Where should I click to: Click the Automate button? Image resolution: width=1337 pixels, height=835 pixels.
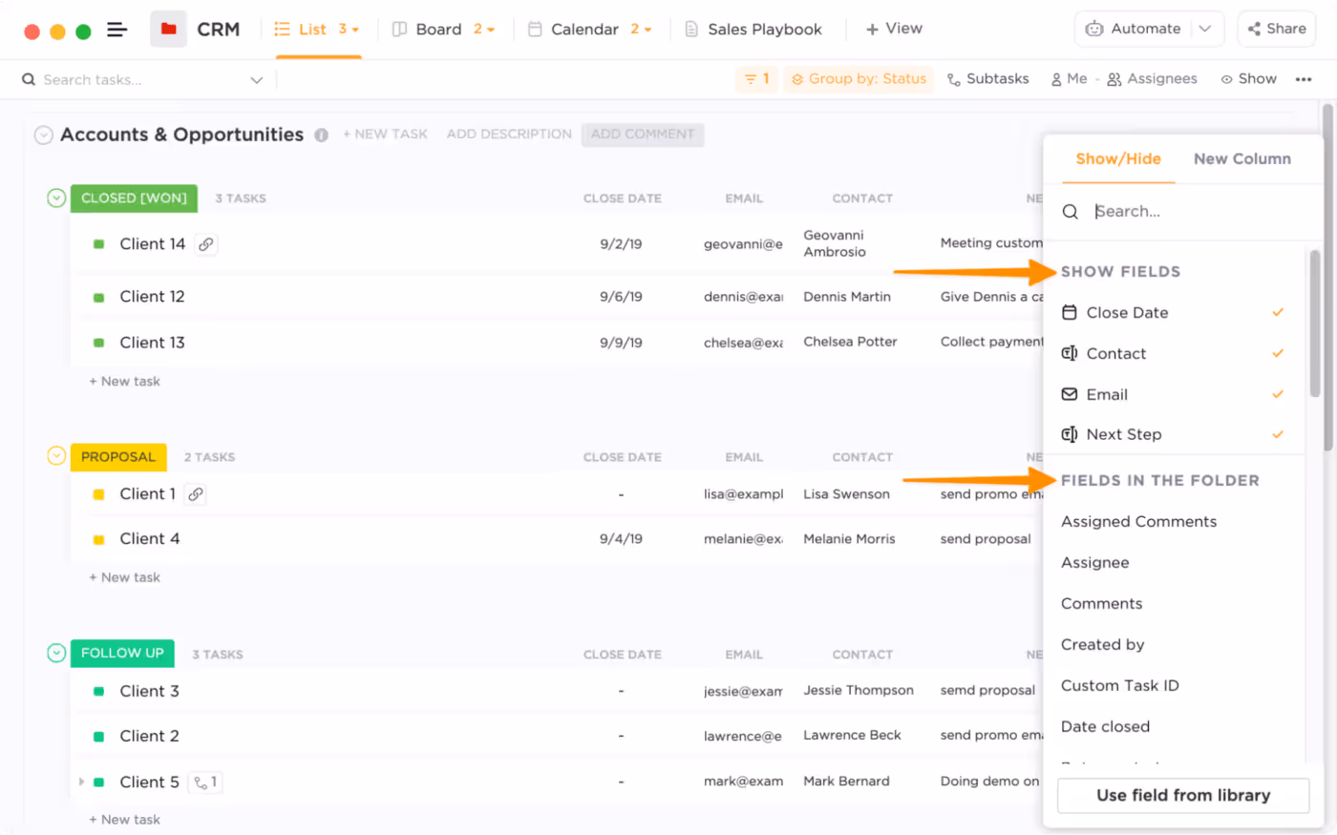click(x=1135, y=30)
